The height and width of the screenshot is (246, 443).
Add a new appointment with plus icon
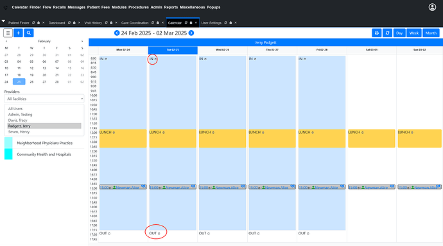tap(18, 33)
